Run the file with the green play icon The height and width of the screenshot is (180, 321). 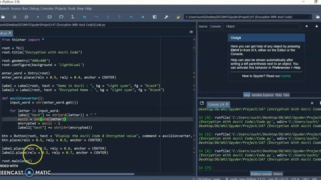pos(38,17)
